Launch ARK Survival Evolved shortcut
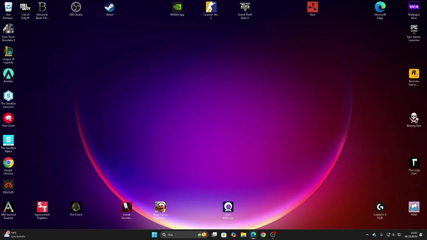Viewport: 427px width, 240px height. coord(8,211)
